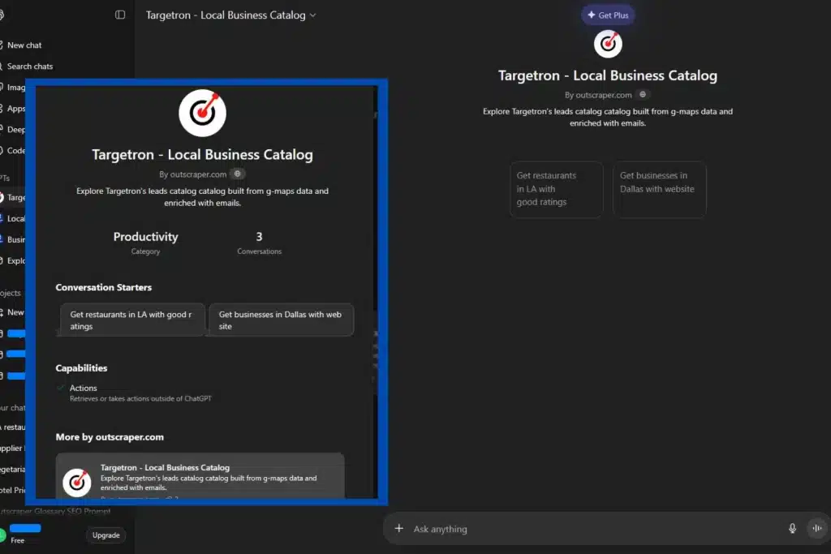Click the Targetron logo in the popup card

202,113
